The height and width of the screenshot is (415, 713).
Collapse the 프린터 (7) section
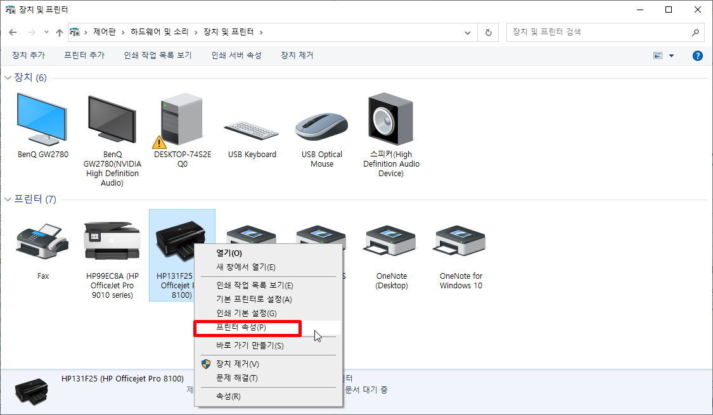8,199
